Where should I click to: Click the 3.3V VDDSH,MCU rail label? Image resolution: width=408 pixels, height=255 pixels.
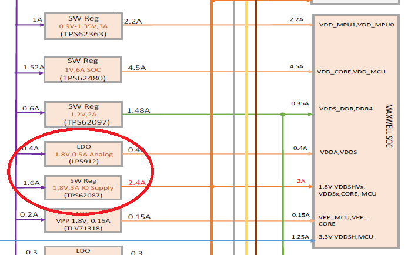pos(346,237)
